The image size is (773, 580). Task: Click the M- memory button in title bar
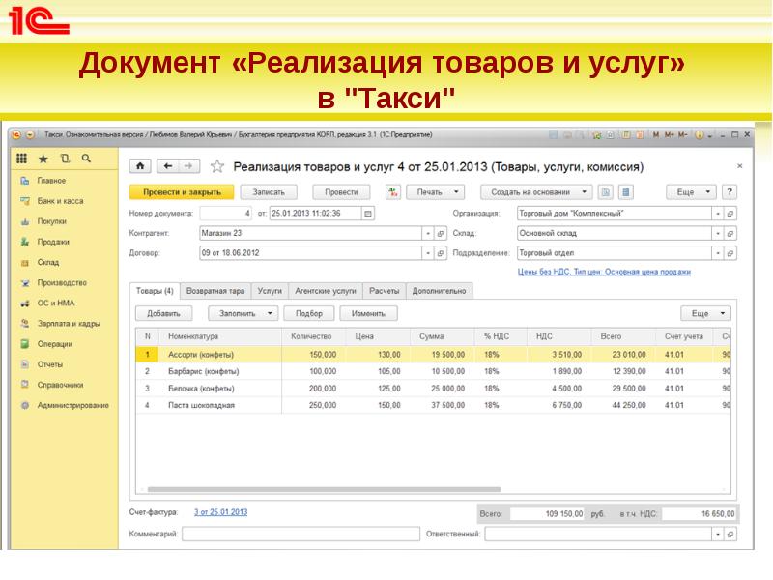[x=682, y=134]
